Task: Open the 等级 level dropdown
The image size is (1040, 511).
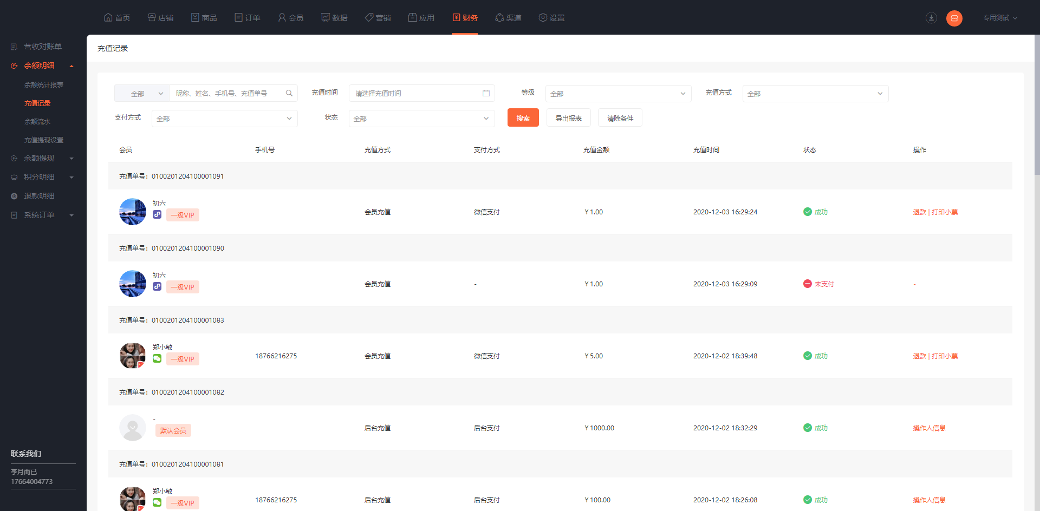Action: pos(618,94)
